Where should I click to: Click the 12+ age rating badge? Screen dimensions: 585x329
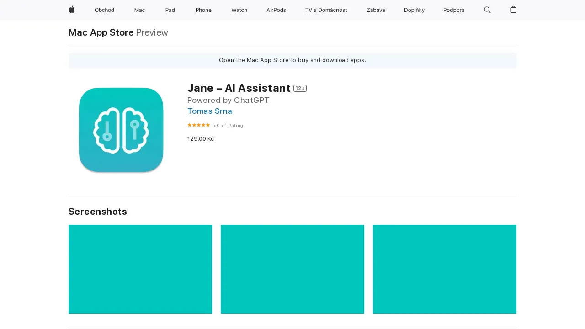(300, 88)
